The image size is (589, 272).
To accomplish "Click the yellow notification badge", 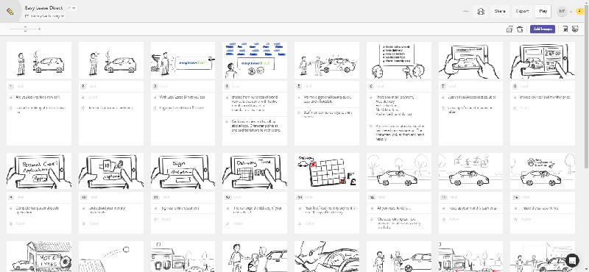I will tap(580, 11).
